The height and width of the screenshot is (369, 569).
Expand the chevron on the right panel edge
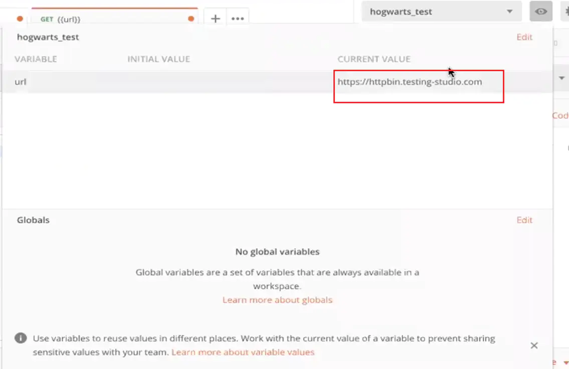[562, 78]
